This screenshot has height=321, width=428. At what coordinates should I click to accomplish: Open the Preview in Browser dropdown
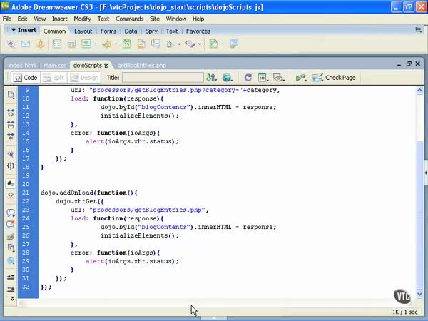click(228, 77)
